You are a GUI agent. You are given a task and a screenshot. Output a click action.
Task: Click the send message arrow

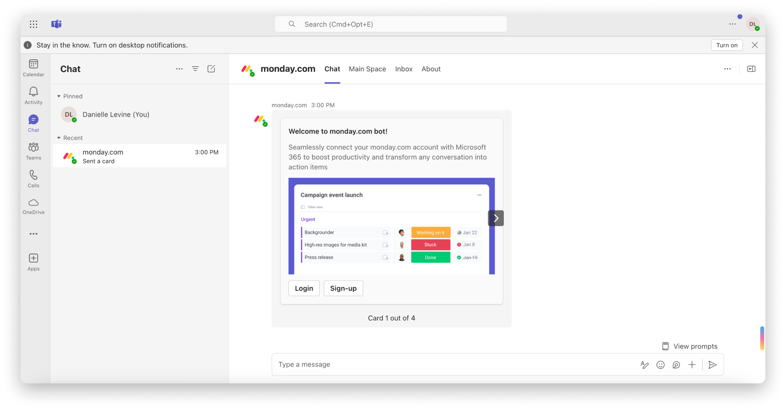point(712,365)
